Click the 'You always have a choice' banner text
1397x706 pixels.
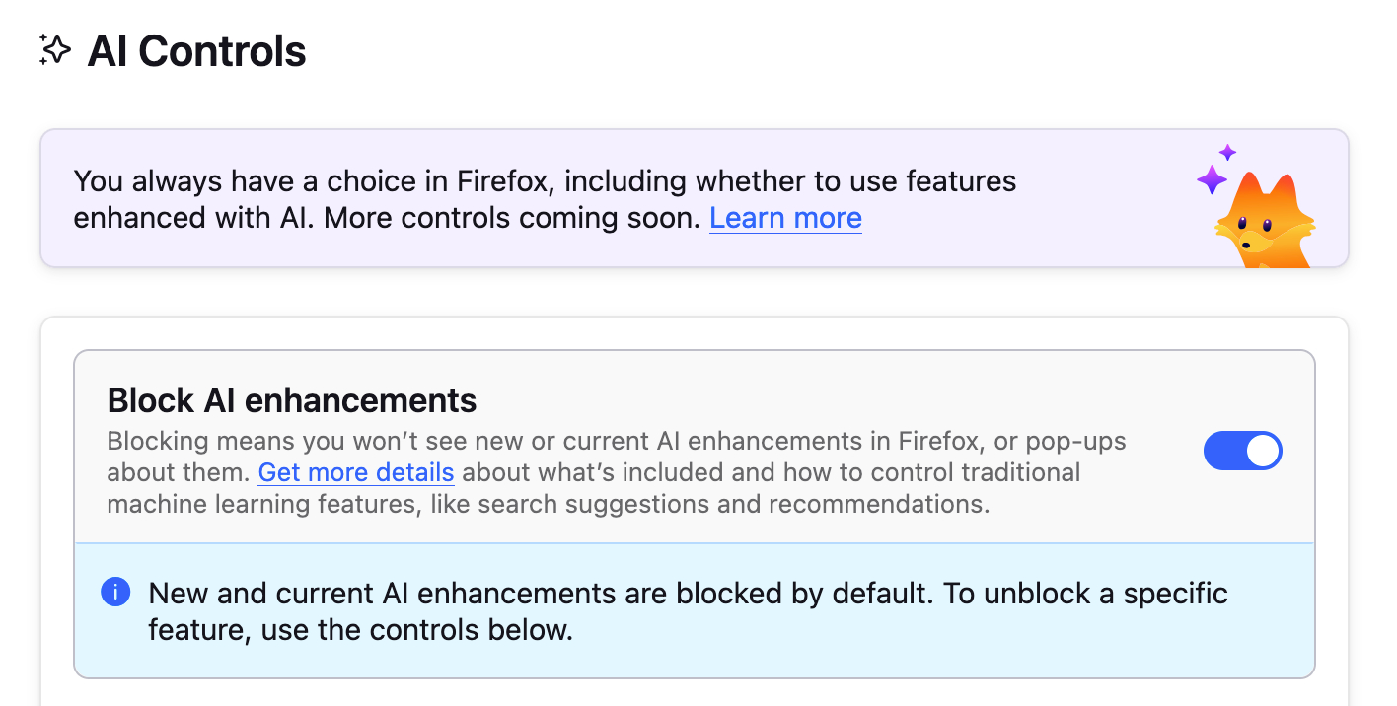point(395,181)
